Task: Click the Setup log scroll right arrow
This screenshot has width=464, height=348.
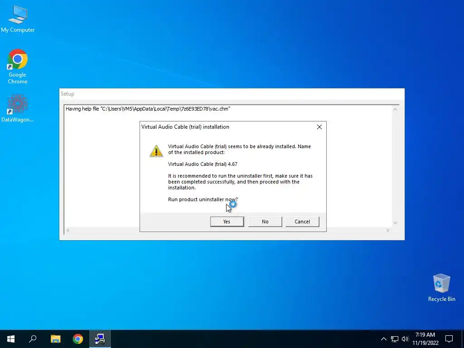Action: pyautogui.click(x=388, y=230)
